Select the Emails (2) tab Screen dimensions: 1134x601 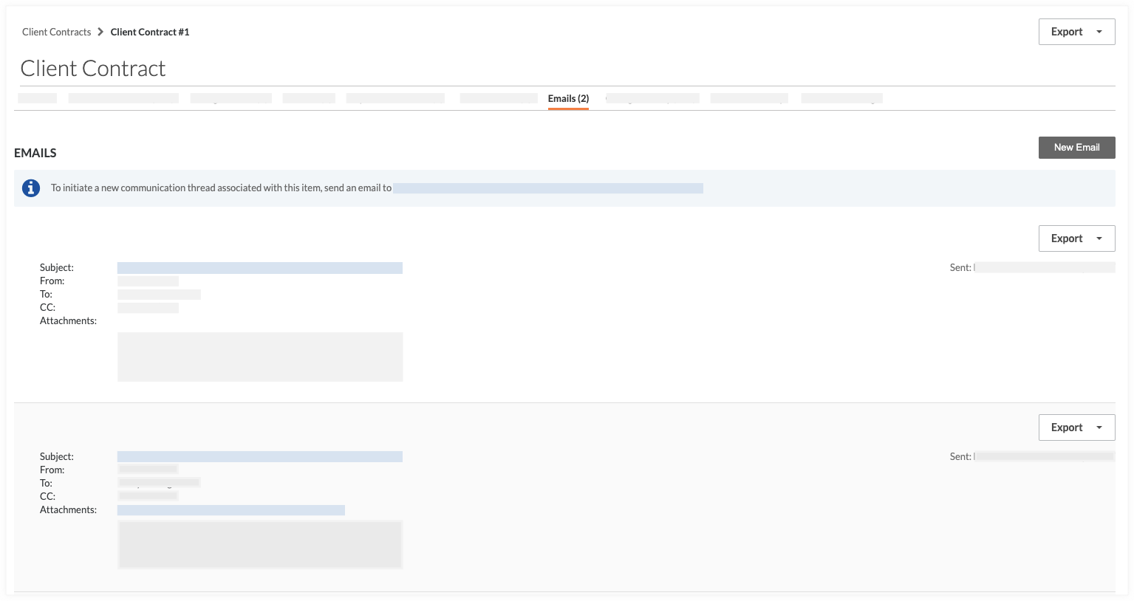click(x=568, y=99)
